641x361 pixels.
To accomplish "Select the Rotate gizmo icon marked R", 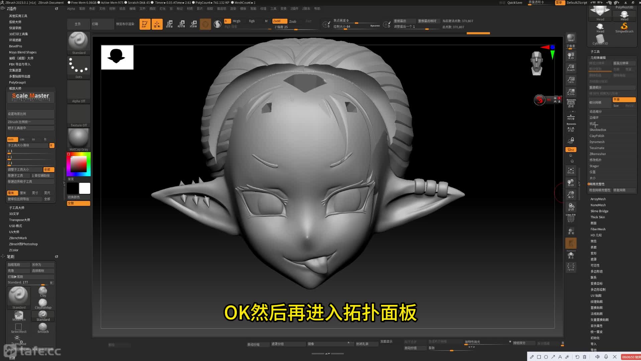I will tap(194, 24).
